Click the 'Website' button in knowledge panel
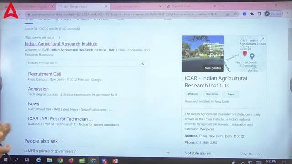292x164 pixels. click(x=193, y=94)
